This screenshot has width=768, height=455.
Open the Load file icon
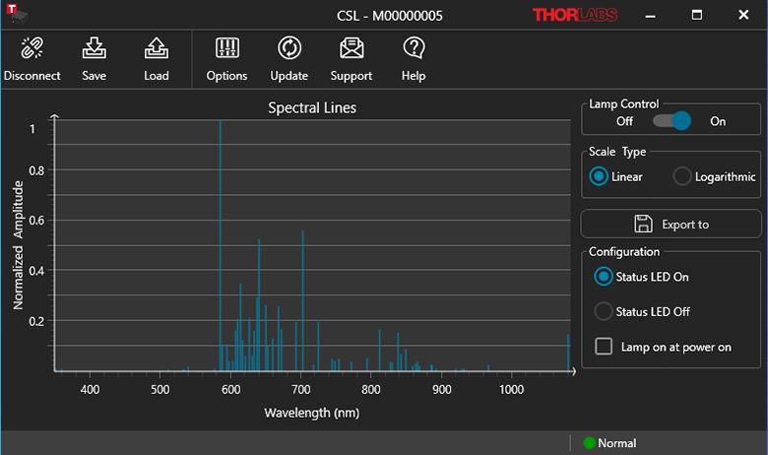pos(156,49)
